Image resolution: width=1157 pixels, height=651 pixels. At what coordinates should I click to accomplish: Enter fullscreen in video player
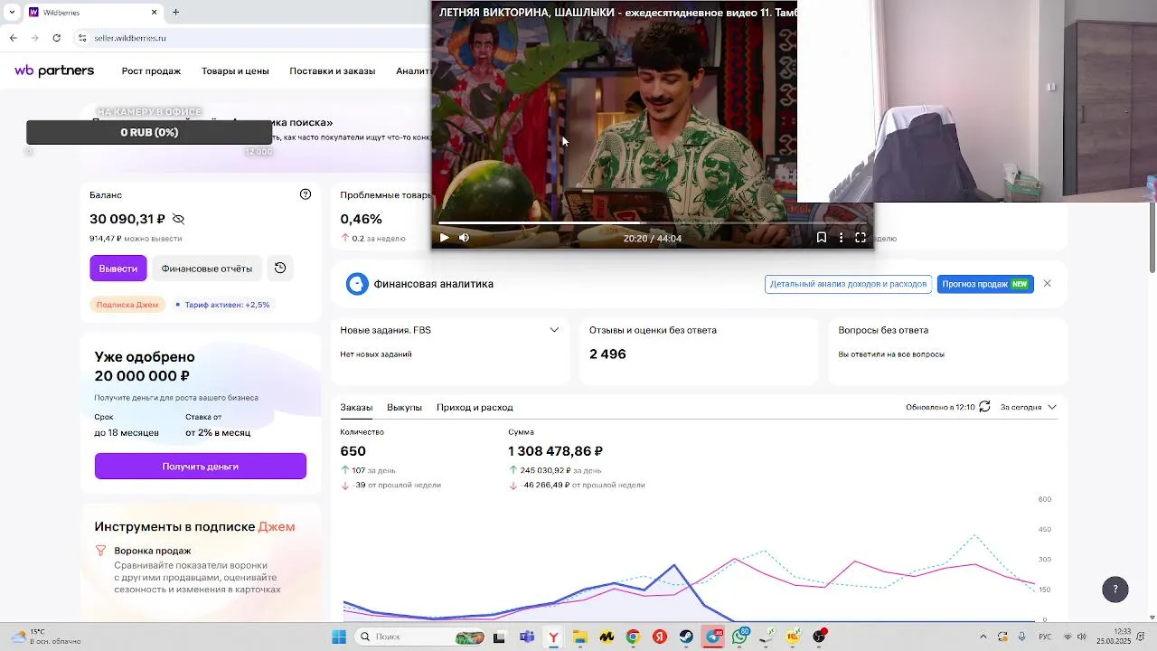point(861,238)
